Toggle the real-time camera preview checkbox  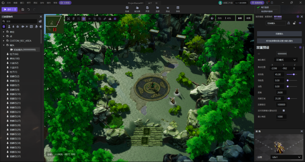click(284, 111)
